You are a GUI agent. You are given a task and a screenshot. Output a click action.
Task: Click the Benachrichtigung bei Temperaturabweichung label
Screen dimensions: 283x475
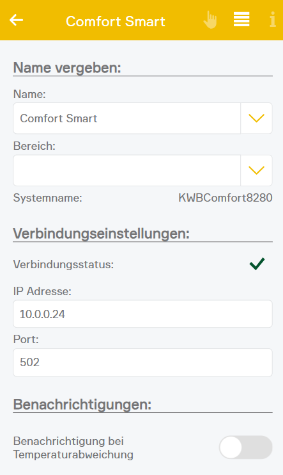[73, 447]
